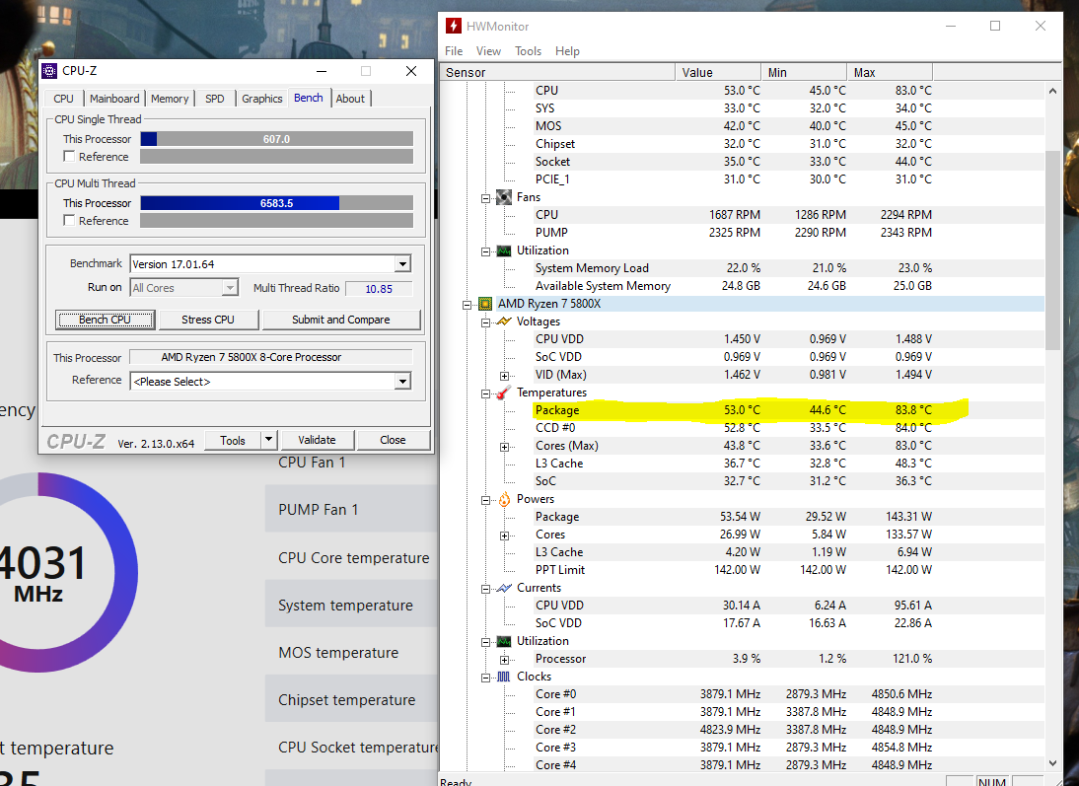This screenshot has width=1079, height=786.
Task: Expand the Cores power node
Action: click(x=504, y=536)
